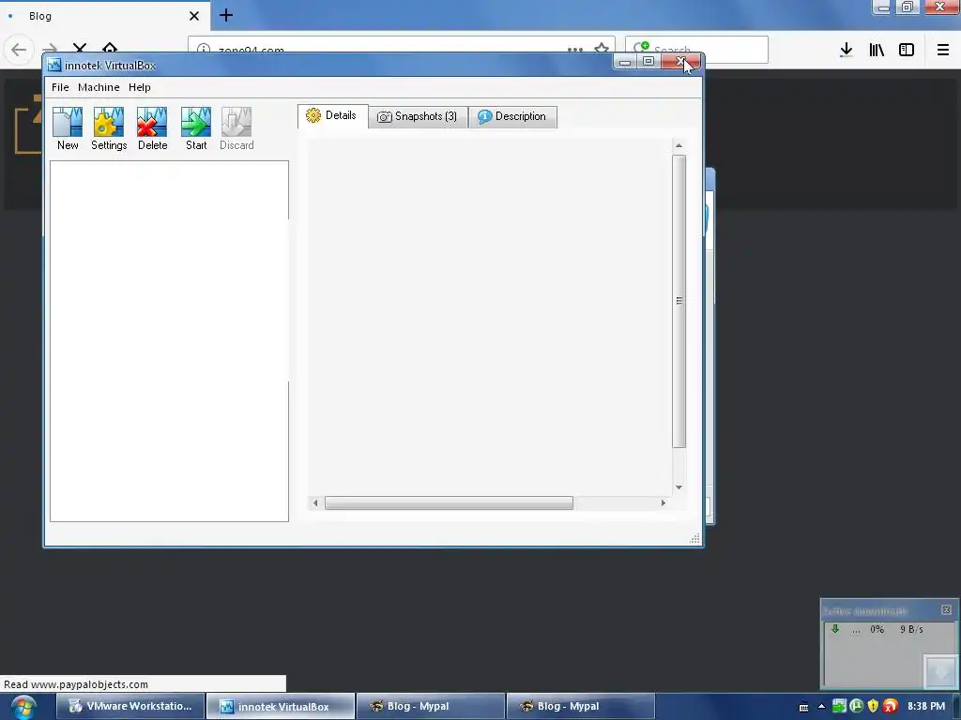The height and width of the screenshot is (720, 961).
Task: Switch to the Description tab
Action: pos(512,116)
